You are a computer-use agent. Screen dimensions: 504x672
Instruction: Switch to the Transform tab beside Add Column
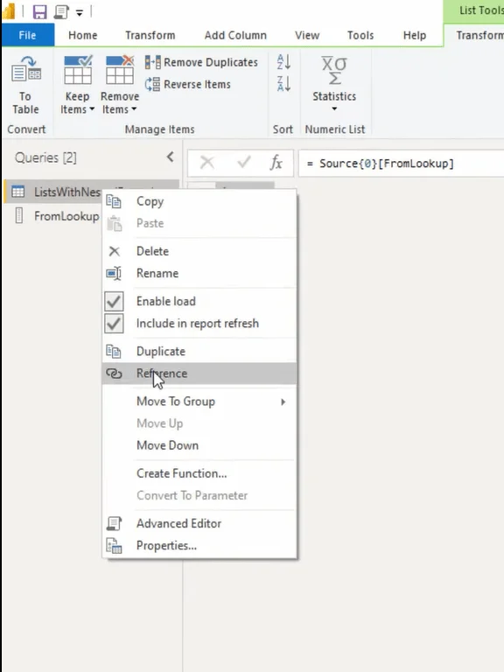[150, 35]
